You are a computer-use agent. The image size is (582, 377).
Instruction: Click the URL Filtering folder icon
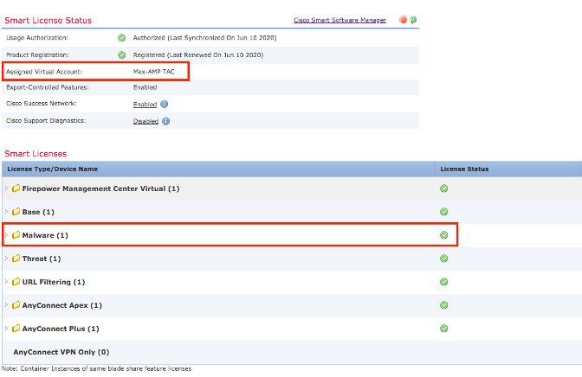click(16, 282)
